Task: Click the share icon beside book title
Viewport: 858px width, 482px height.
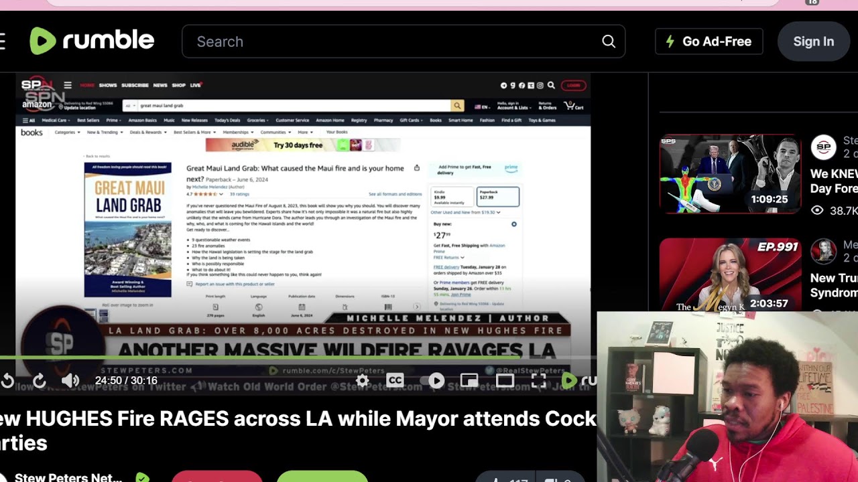Action: tap(417, 168)
